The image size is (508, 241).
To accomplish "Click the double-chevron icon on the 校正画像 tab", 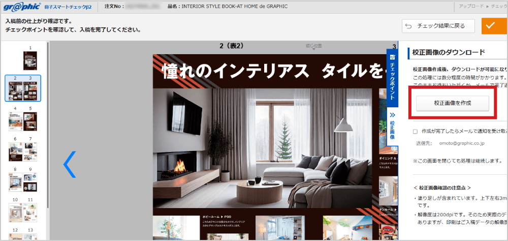I will (392, 115).
